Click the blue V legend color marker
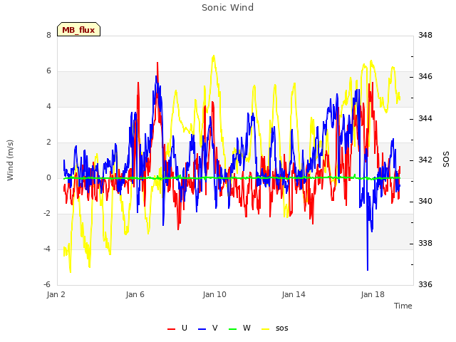The height and width of the screenshot is (342, 456). [202, 329]
